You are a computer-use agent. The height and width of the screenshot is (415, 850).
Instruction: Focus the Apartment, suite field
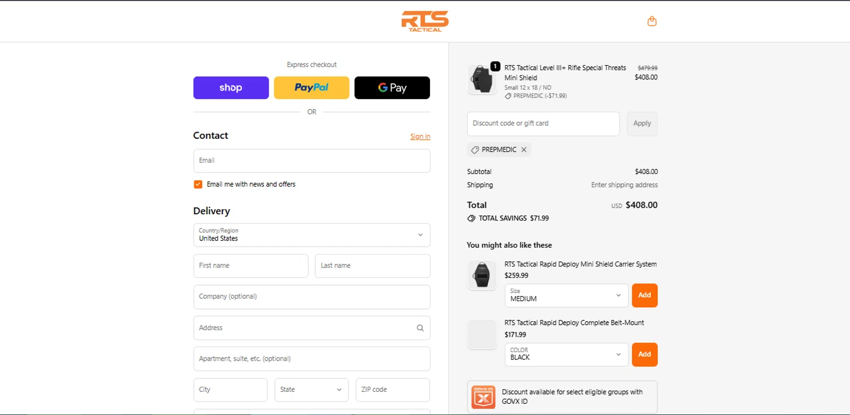[x=312, y=359]
